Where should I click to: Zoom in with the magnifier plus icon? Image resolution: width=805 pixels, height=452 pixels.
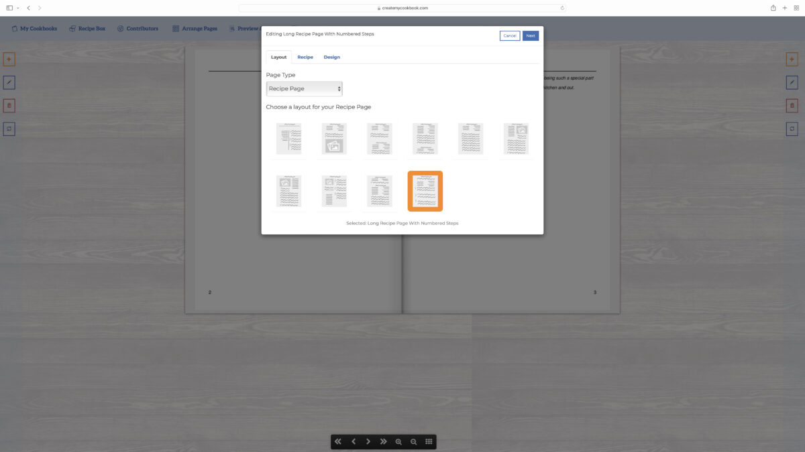point(398,442)
